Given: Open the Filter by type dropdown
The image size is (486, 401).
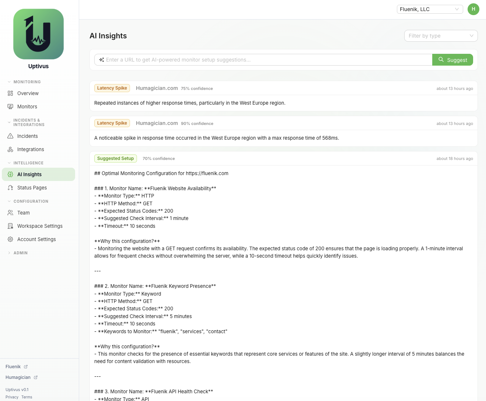Looking at the screenshot, I should [441, 36].
